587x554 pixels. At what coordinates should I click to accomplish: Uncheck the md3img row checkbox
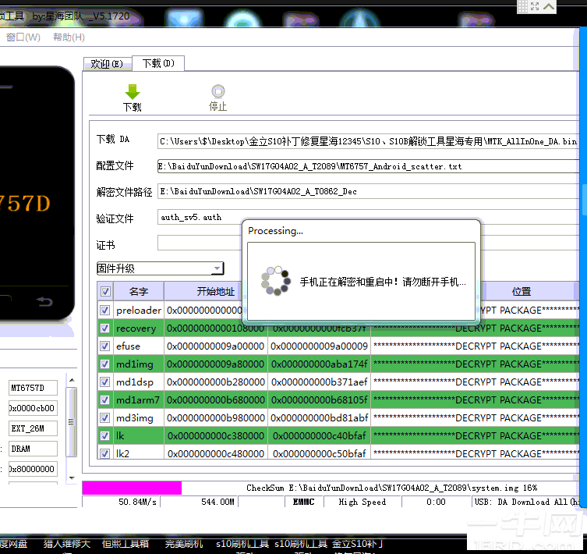104,417
